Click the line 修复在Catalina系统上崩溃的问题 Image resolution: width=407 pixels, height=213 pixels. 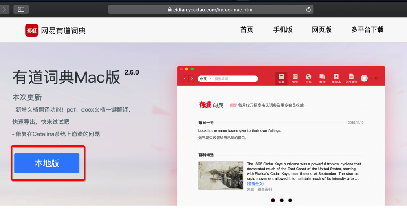point(56,134)
